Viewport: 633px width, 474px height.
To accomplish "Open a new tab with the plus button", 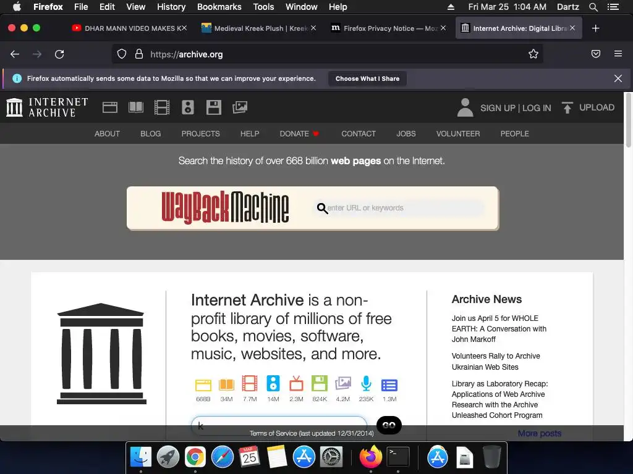I will tap(595, 28).
